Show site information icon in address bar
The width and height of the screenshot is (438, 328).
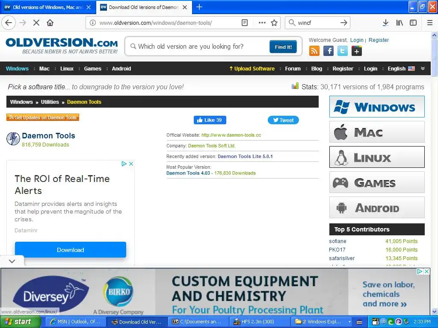[93, 23]
